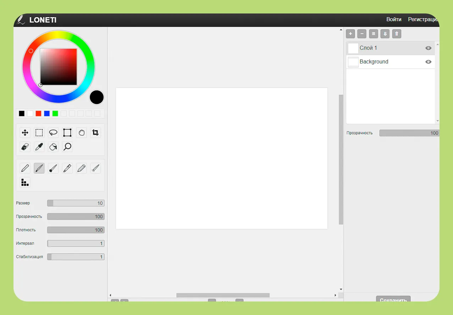The image size is (453, 315).
Task: Hide the Слой 1 layer
Action: click(x=428, y=48)
